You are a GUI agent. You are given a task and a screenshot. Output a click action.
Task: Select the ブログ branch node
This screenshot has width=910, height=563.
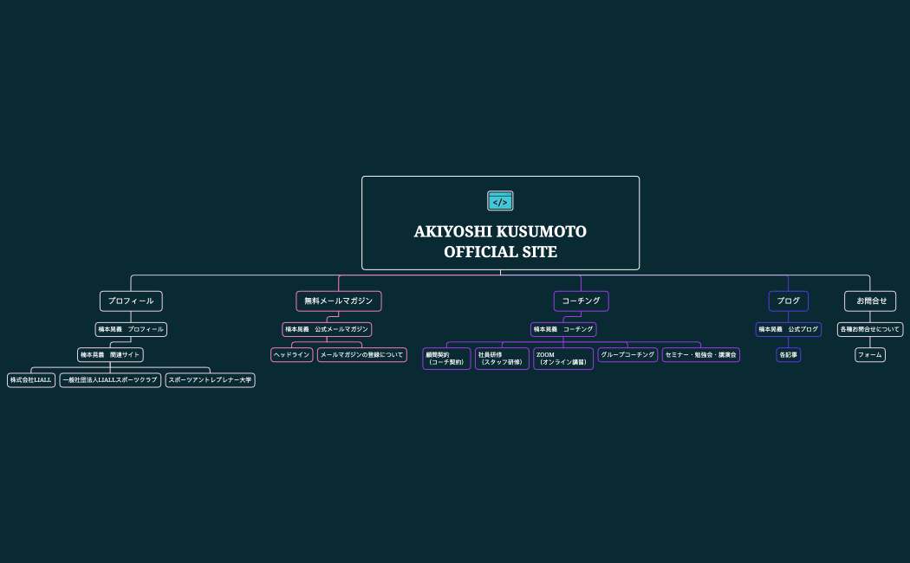(x=788, y=301)
